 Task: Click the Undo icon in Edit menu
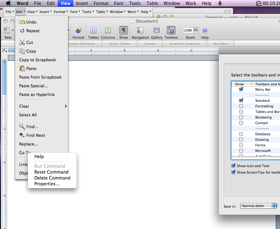pos(22,22)
